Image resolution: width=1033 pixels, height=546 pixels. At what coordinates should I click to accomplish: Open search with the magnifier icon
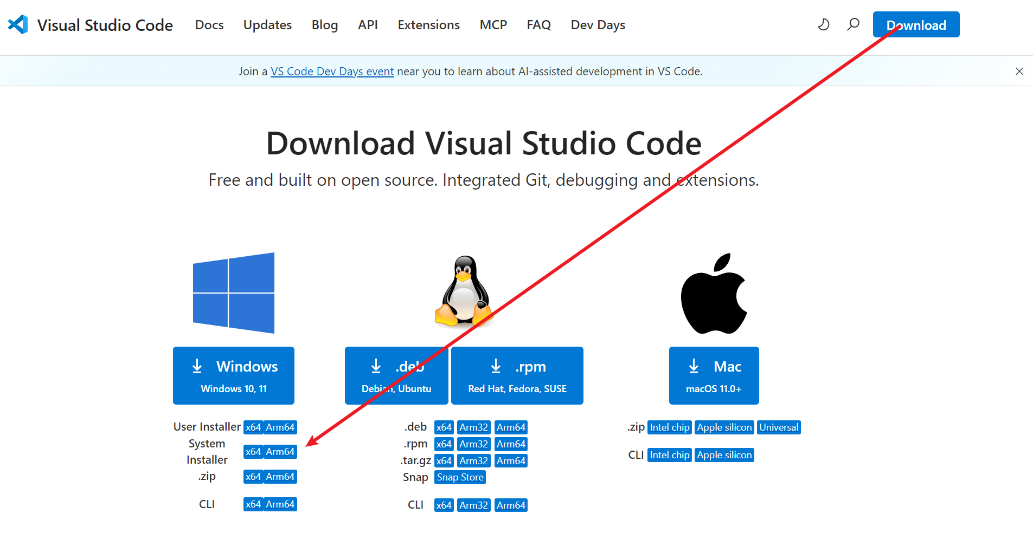854,24
